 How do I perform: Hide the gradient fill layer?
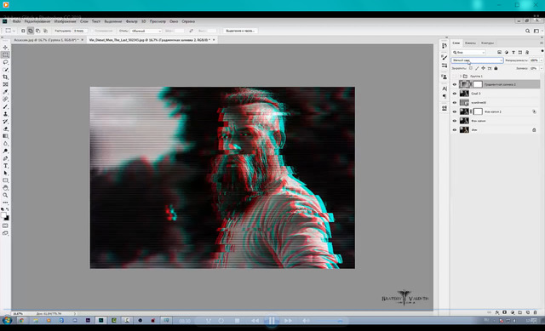pyautogui.click(x=454, y=84)
